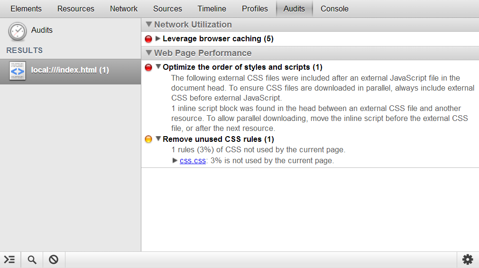Click red severity dot beside Leverage browser caching
The height and width of the screenshot is (268, 479).
148,39
